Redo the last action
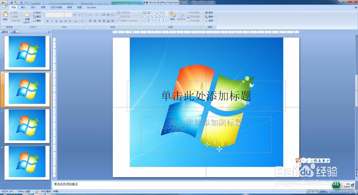358x195 pixels. (x=21, y=2)
